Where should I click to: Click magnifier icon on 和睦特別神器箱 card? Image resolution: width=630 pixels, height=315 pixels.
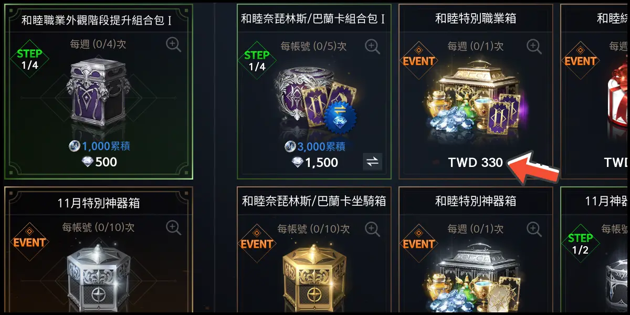click(x=534, y=229)
